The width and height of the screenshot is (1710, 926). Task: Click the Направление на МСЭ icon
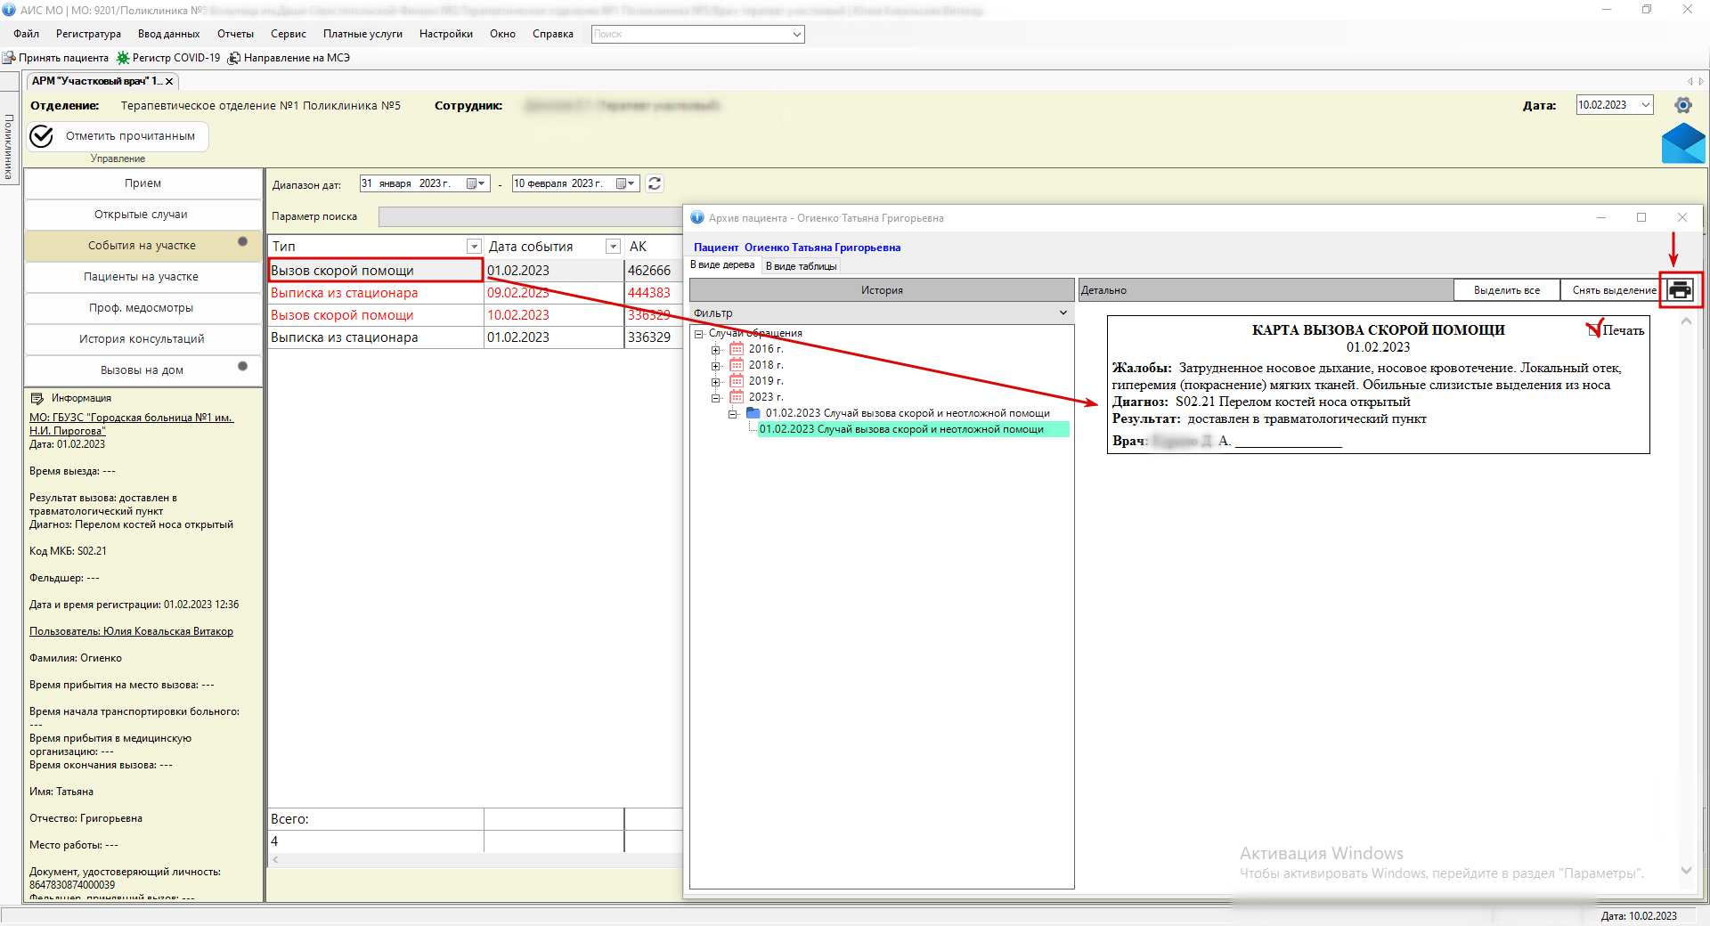[x=234, y=58]
